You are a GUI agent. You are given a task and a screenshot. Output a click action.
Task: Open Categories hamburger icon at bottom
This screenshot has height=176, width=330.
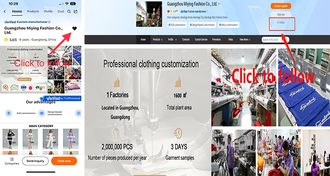(x=12, y=159)
